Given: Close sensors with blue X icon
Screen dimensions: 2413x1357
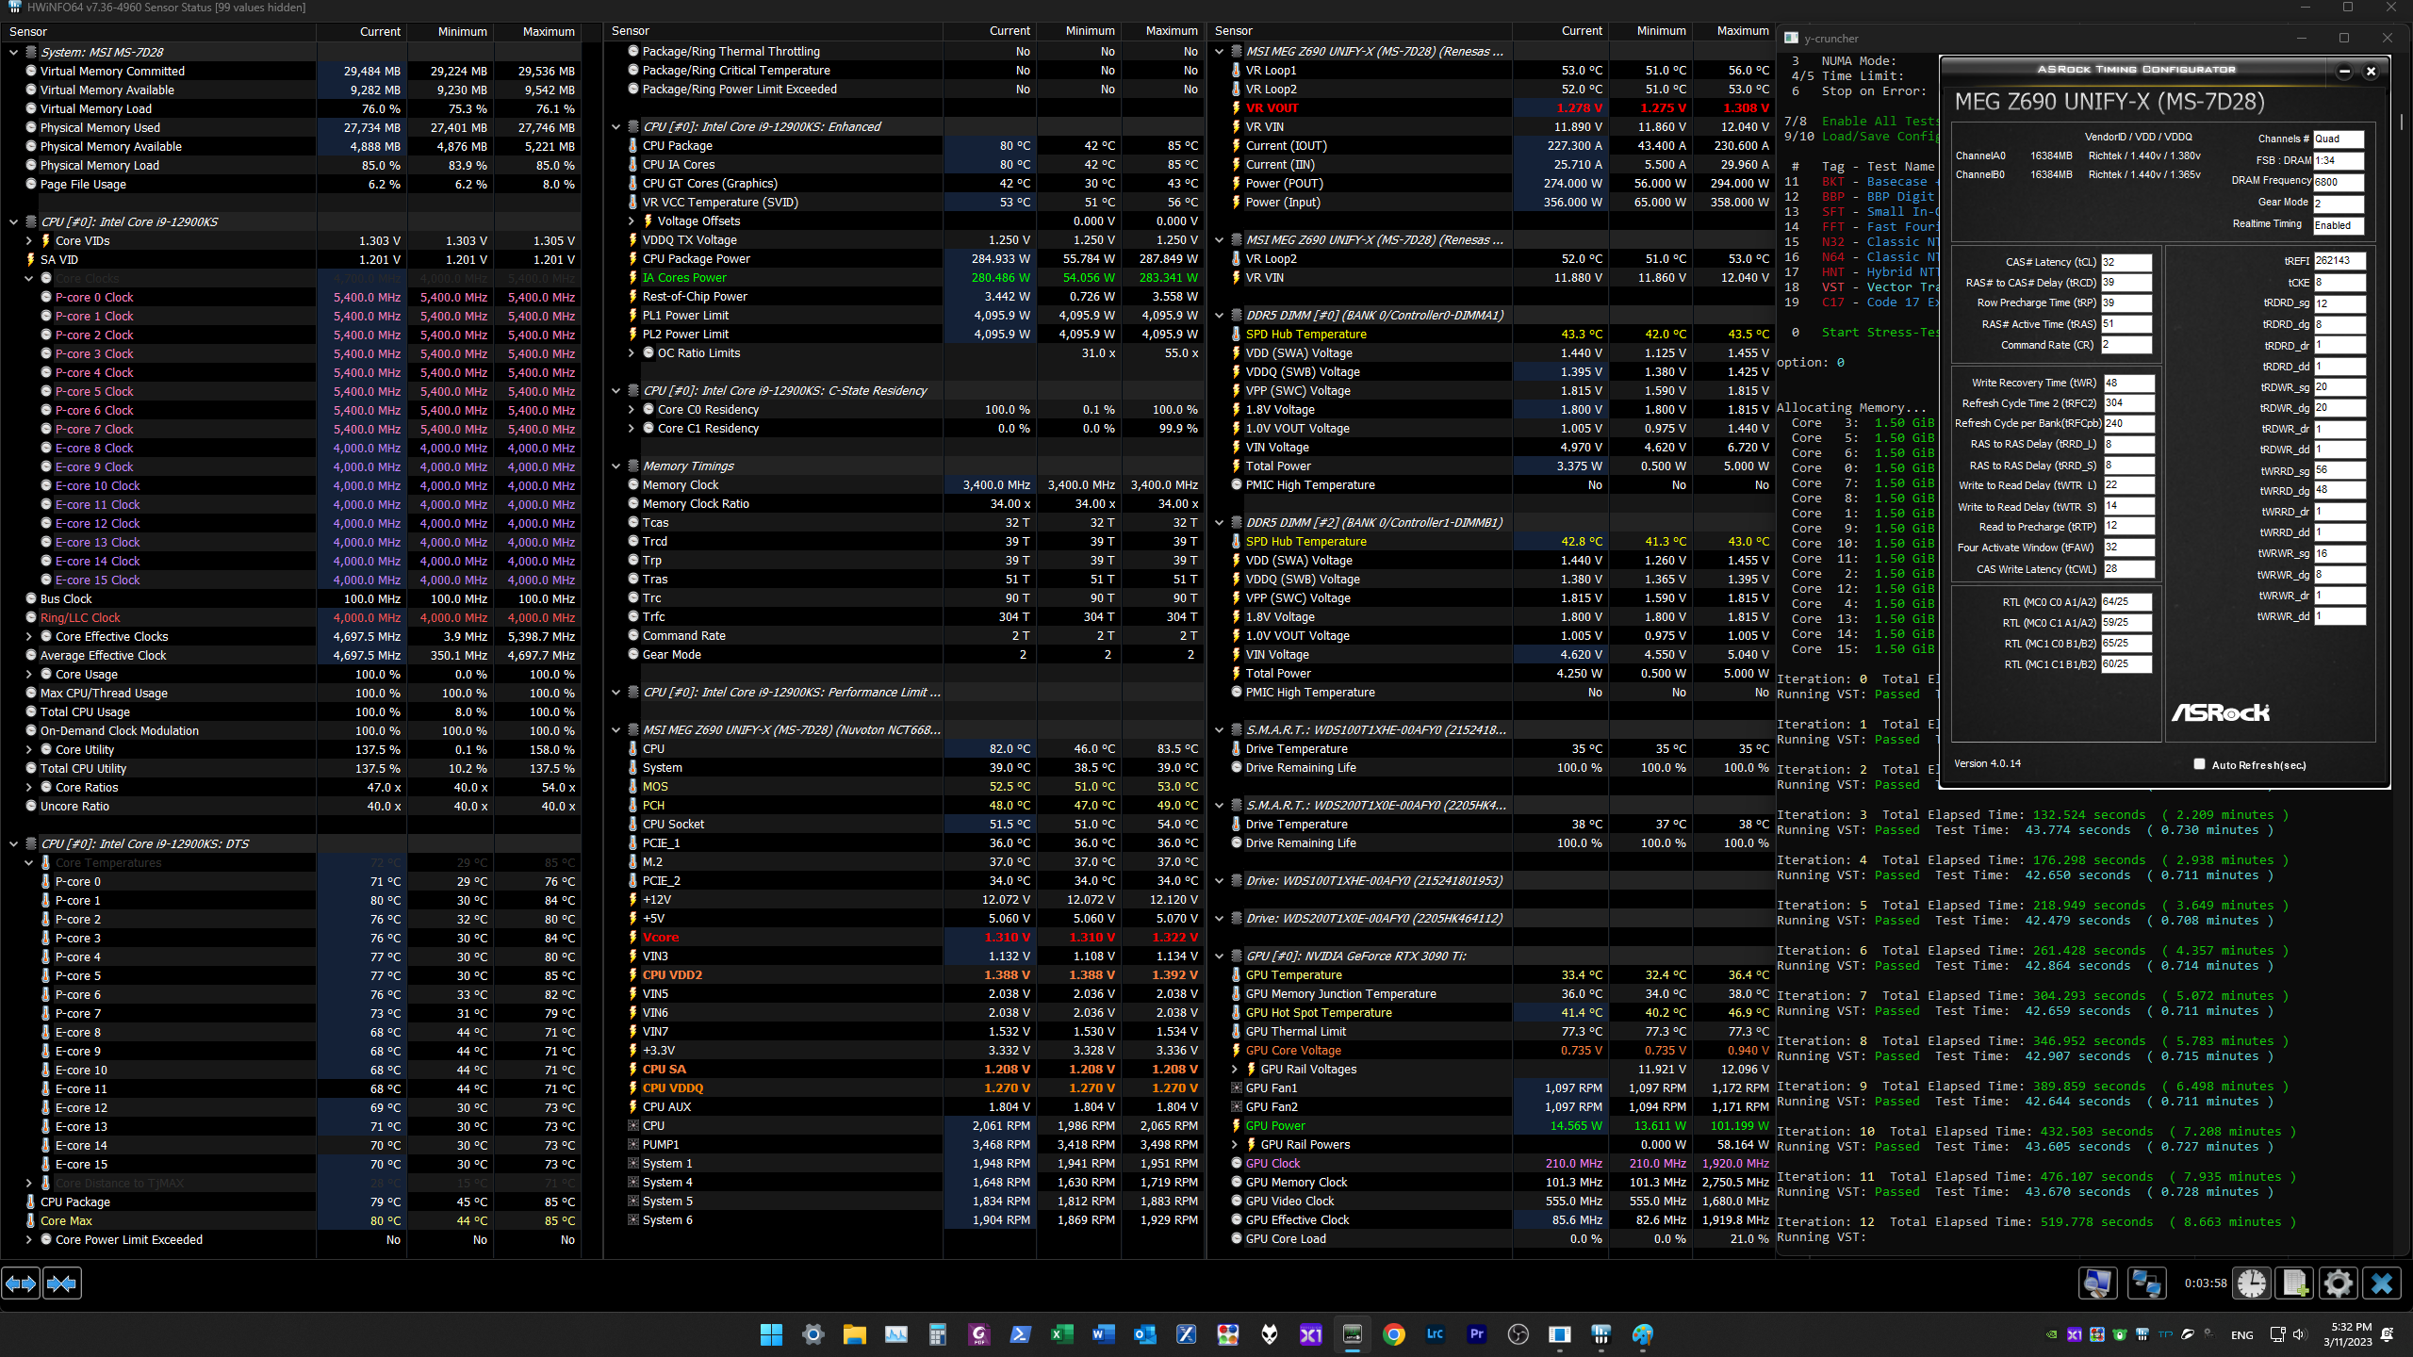Looking at the screenshot, I should [2382, 1283].
